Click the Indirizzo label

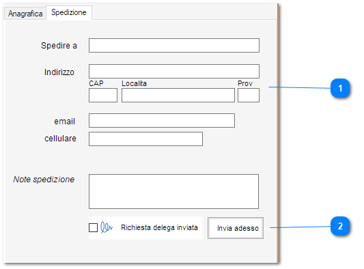[59, 72]
